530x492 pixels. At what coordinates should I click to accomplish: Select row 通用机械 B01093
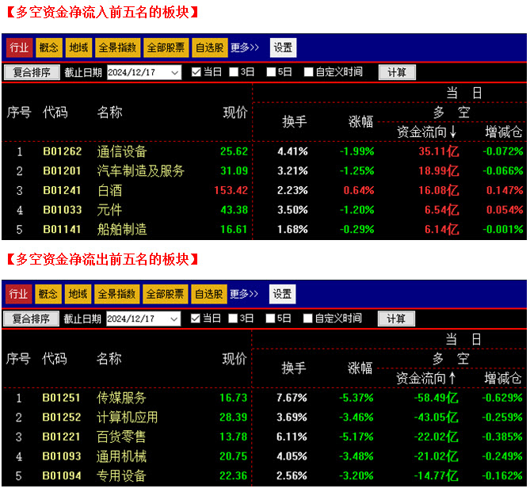point(264,456)
